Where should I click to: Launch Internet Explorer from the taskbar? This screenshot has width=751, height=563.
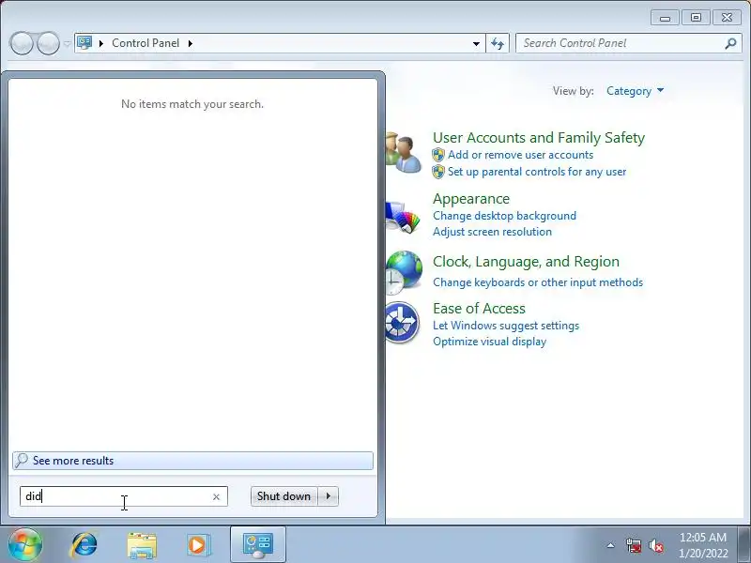coord(84,545)
